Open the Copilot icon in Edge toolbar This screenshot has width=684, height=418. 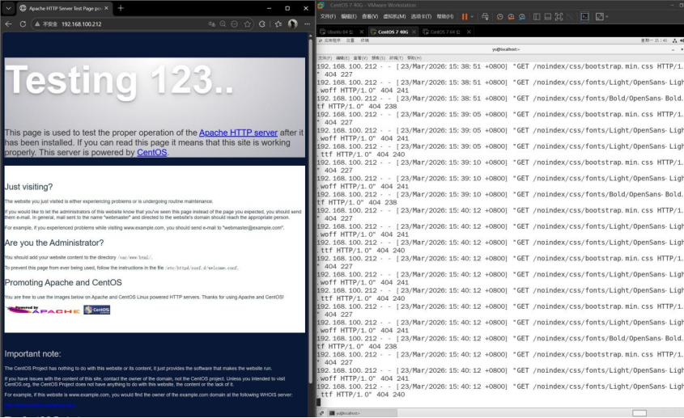[x=262, y=24]
